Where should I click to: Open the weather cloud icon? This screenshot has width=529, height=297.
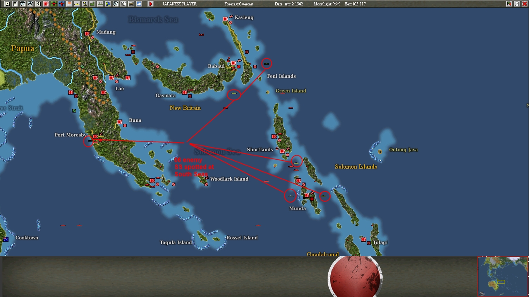click(x=139, y=4)
